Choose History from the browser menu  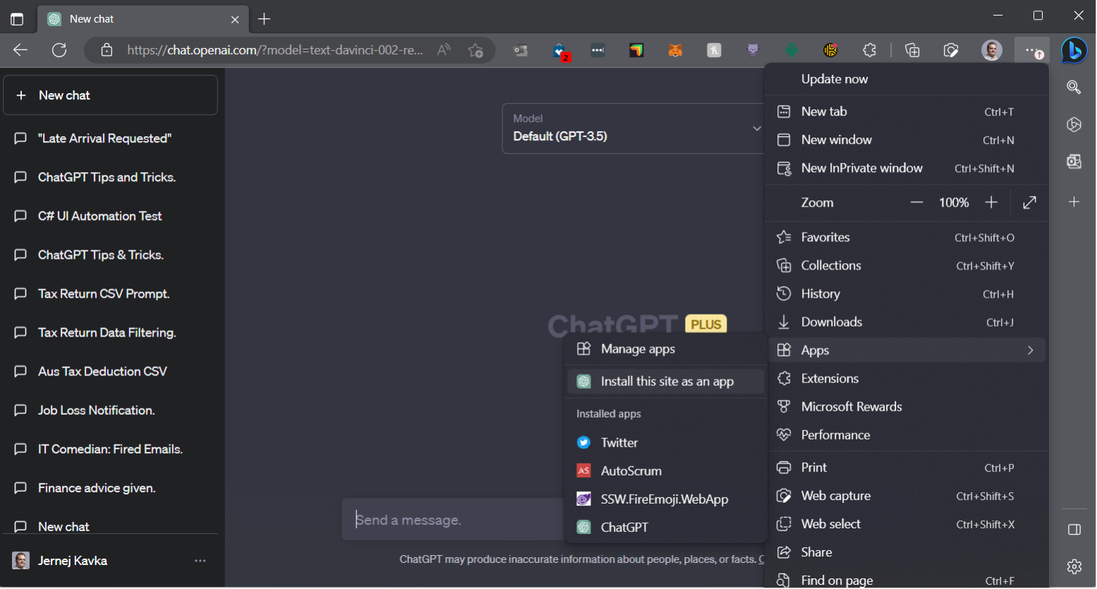(820, 294)
